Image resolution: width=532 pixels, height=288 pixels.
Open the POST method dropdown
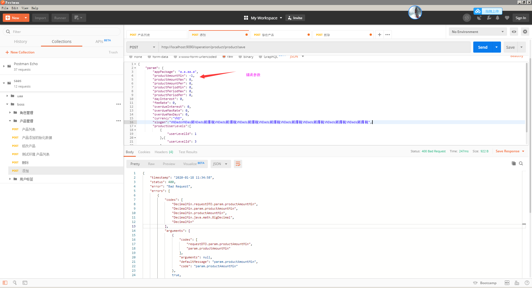pos(142,47)
